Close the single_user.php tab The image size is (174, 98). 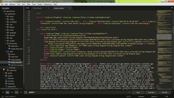point(70,8)
